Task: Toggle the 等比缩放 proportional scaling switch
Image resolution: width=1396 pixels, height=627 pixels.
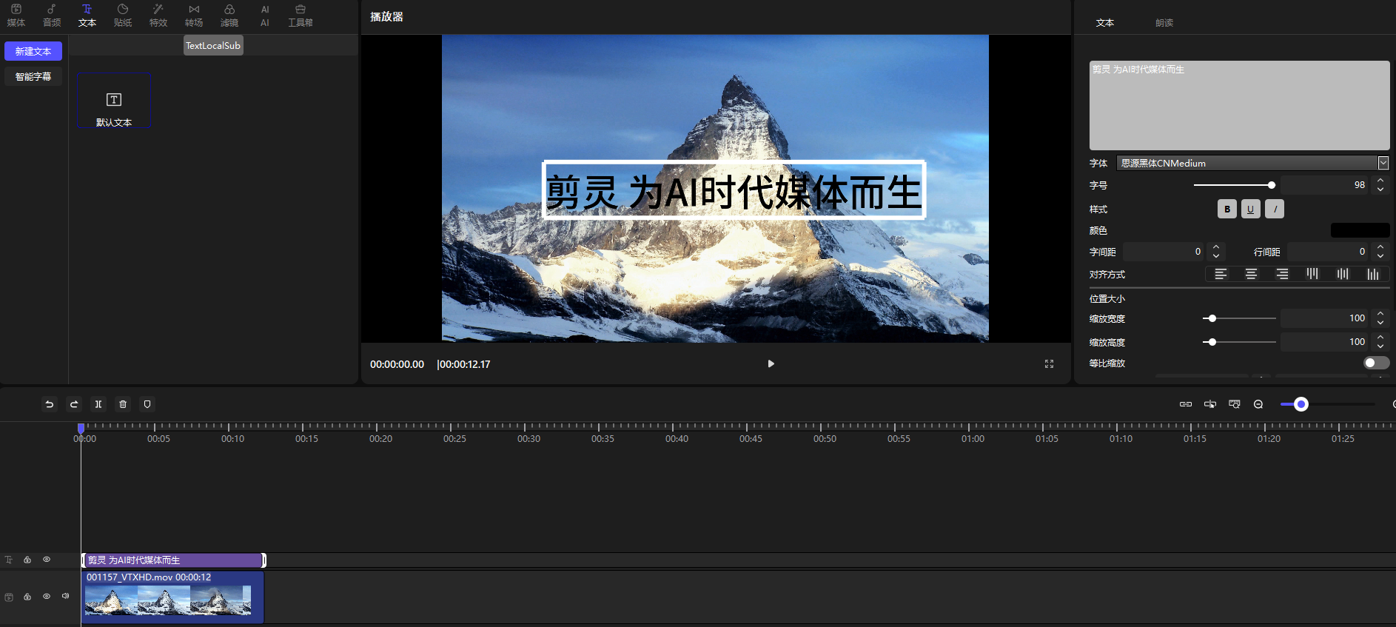Action: click(1376, 363)
